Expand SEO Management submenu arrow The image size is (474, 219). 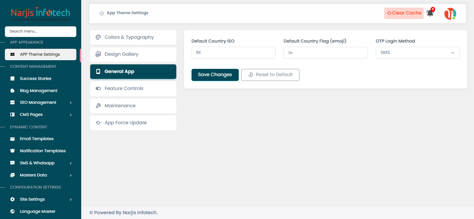[71, 103]
